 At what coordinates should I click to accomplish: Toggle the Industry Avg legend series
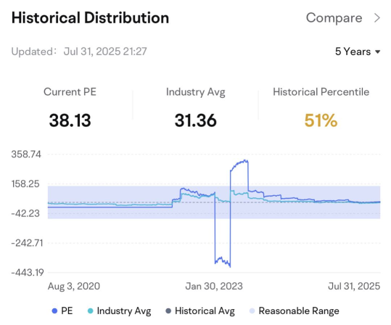tap(119, 310)
